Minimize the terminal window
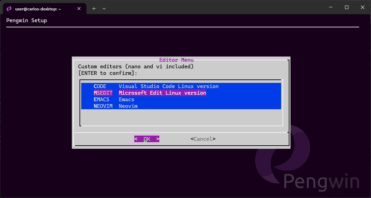The width and height of the screenshot is (371, 198). pos(331,7)
